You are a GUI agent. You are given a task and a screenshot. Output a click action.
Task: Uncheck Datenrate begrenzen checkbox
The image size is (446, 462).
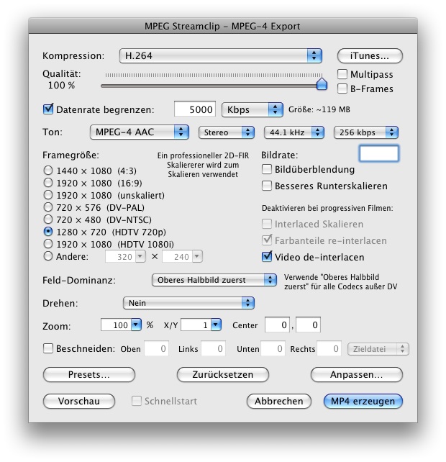49,109
